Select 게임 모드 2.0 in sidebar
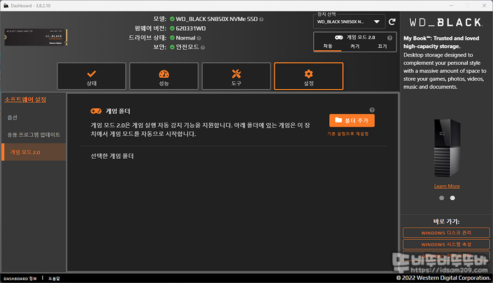 (34, 152)
